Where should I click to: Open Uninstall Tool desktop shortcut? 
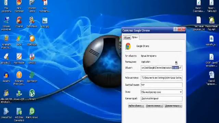(x=6, y=112)
